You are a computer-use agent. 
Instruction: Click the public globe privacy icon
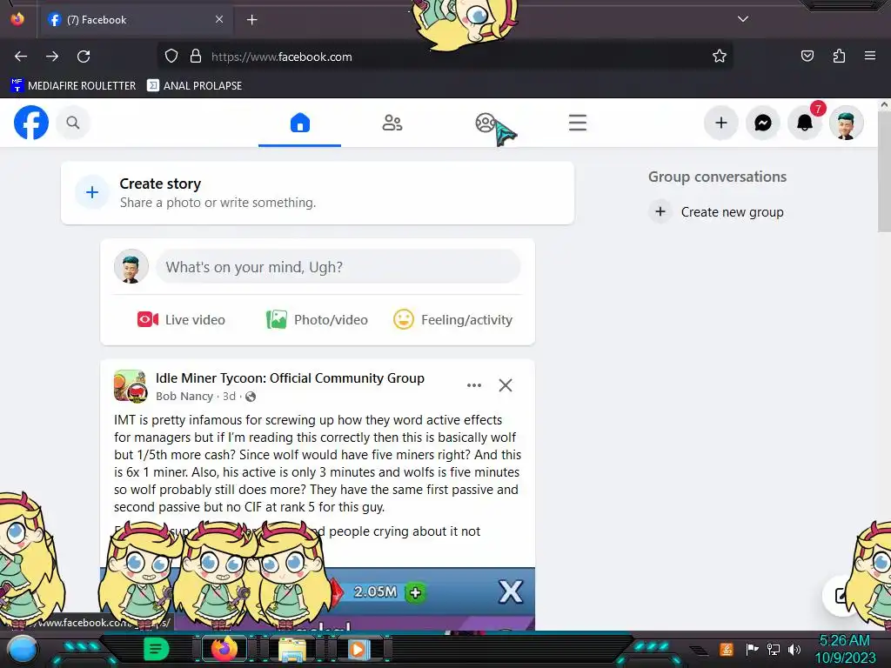point(251,397)
